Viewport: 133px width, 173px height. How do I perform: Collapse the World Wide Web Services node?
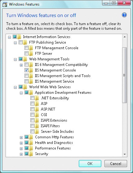click(x=16, y=87)
